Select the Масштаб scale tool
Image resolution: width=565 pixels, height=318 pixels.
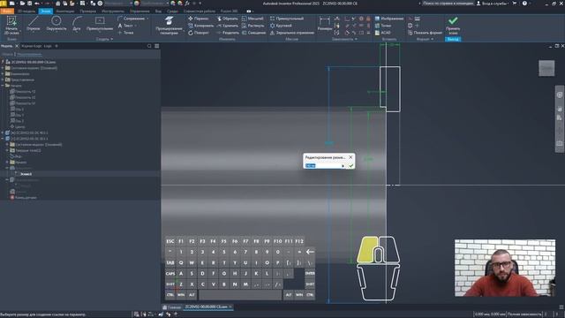(x=252, y=19)
